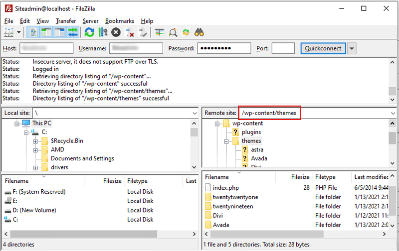Image resolution: width=399 pixels, height=251 pixels.
Task: Click the Host input field
Action: 46,48
